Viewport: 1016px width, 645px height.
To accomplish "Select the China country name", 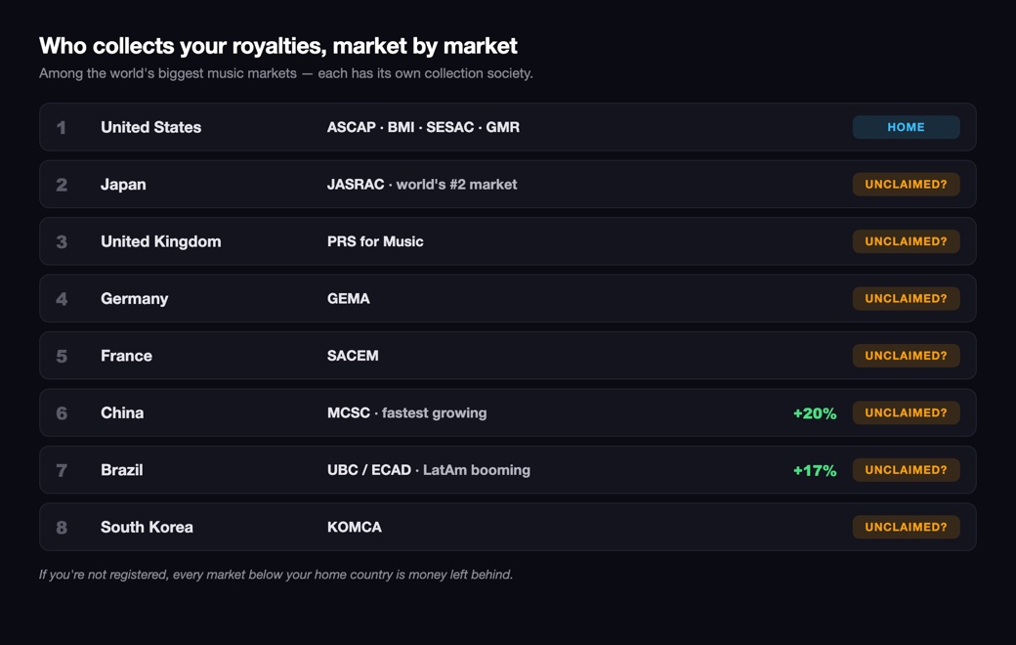I will coord(122,413).
